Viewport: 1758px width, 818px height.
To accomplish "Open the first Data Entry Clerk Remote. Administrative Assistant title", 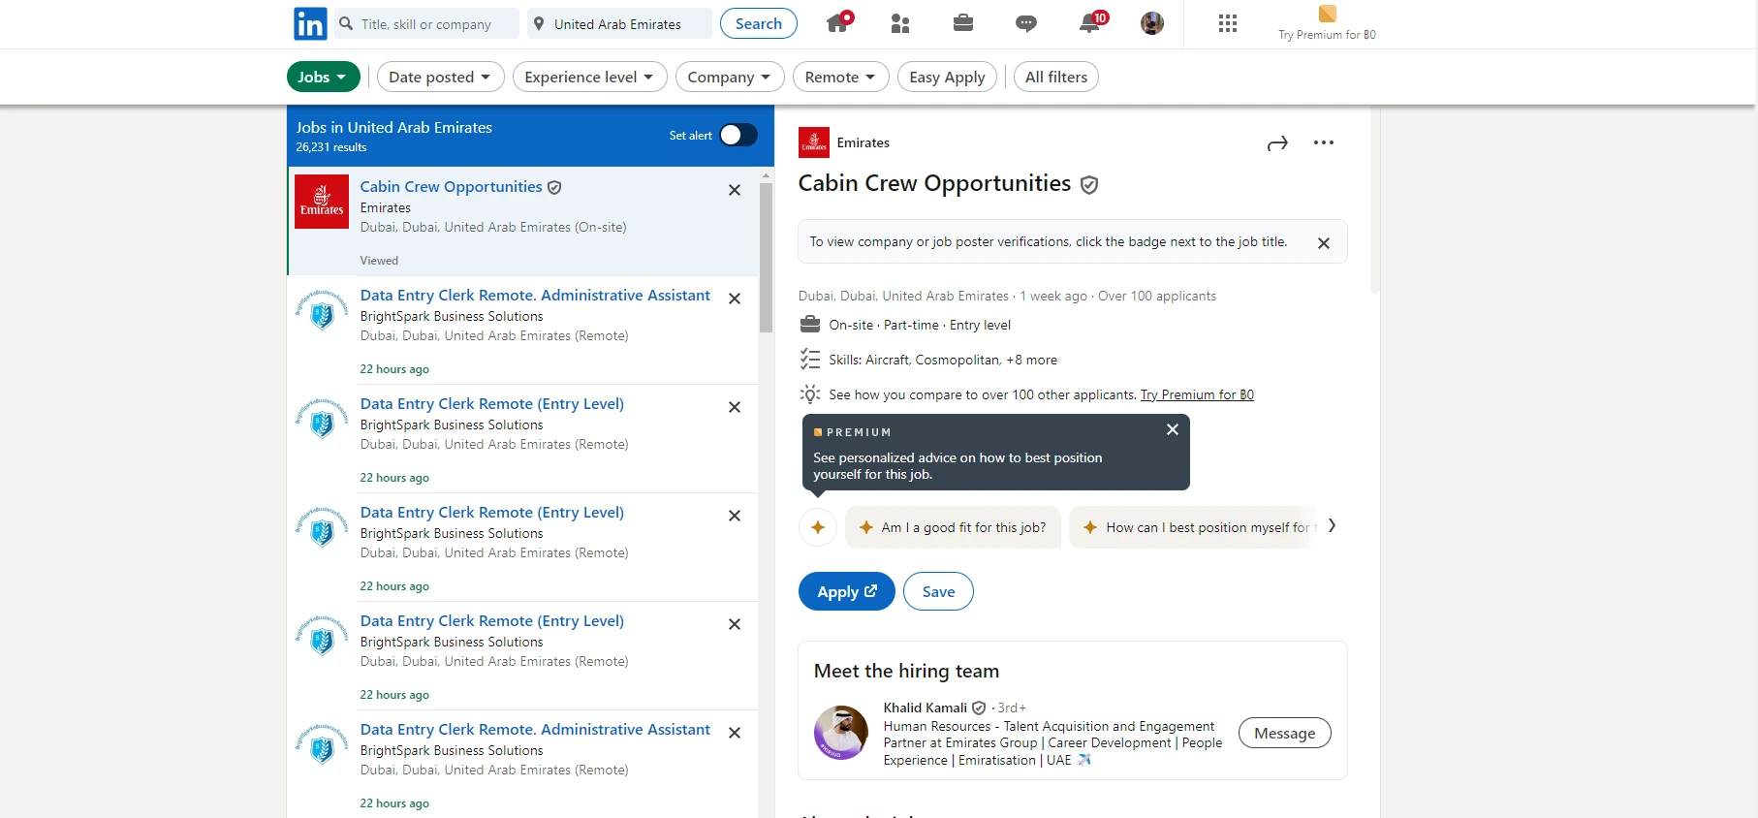I will pos(535,295).
